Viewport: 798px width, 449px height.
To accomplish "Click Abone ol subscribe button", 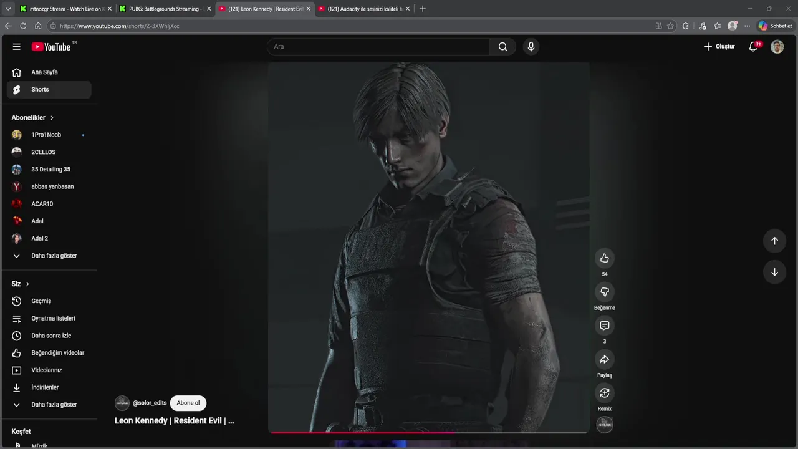I will 188,403.
